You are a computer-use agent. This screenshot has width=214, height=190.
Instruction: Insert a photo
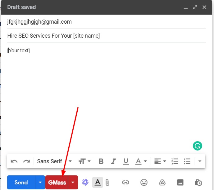[180, 183]
